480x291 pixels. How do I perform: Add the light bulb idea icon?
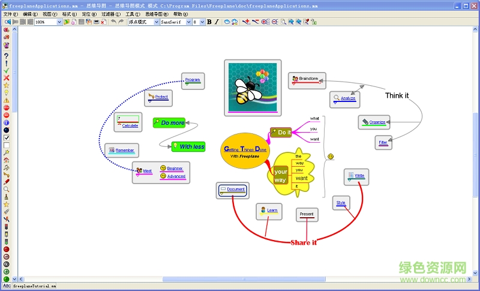6,93
